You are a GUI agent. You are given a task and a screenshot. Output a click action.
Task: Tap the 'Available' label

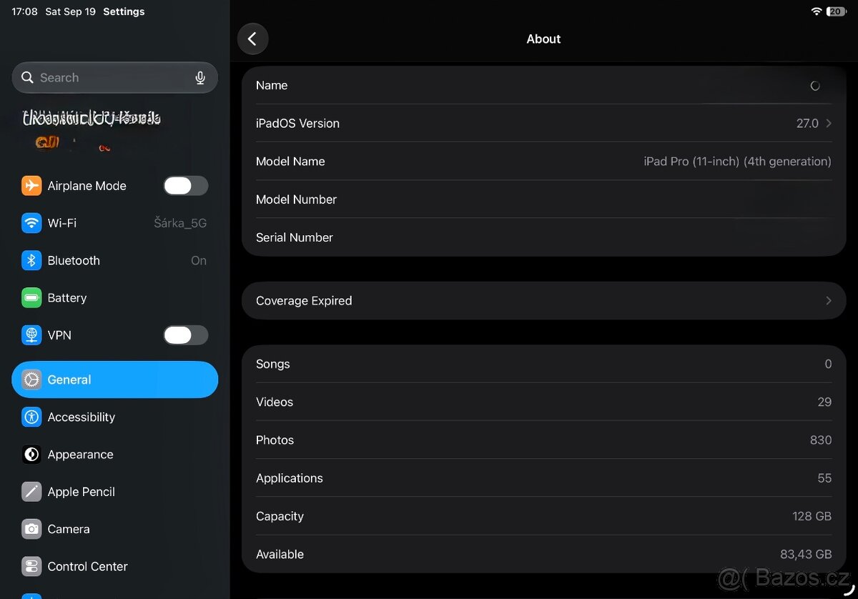(280, 554)
